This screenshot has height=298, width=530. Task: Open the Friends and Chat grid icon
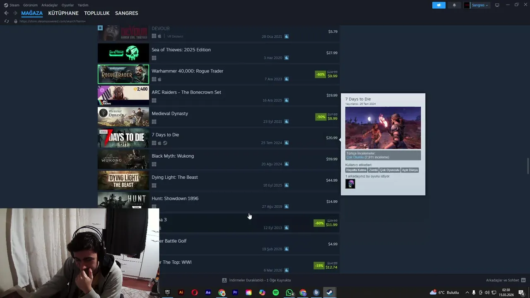coord(523,280)
